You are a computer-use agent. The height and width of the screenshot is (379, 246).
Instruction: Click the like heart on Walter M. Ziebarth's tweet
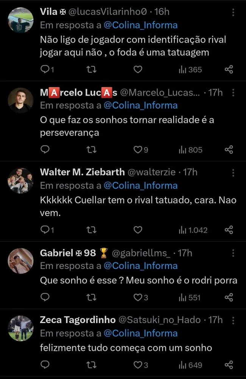coord(137,230)
